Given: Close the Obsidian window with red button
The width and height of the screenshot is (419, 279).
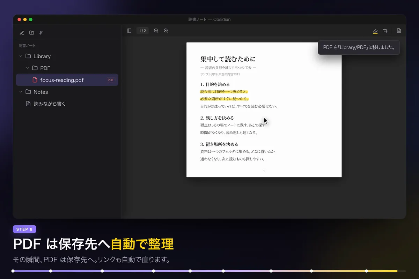Looking at the screenshot, I should tap(20, 20).
